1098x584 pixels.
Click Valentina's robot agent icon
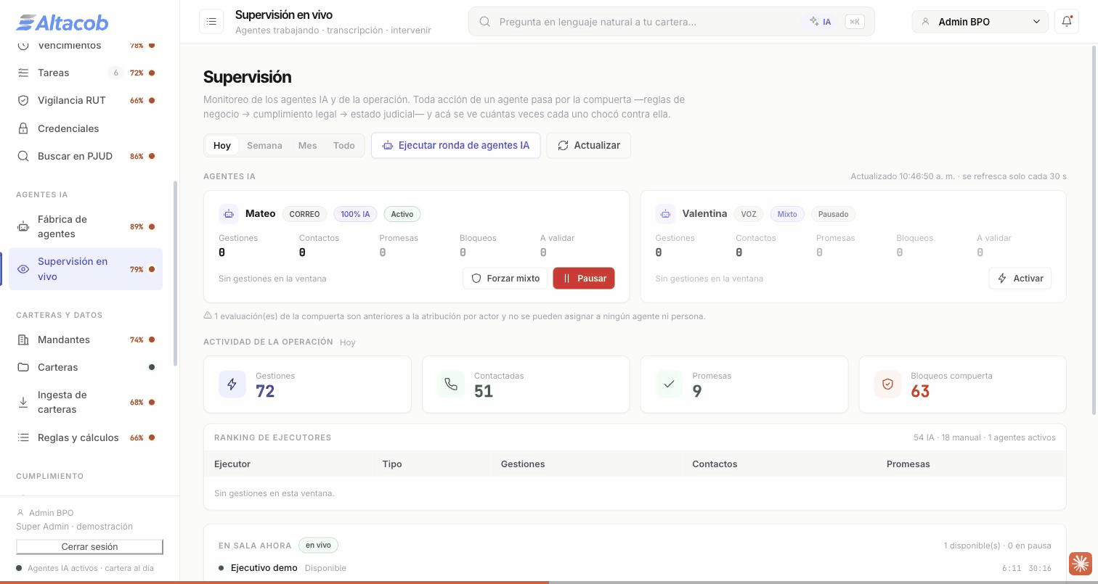point(665,214)
